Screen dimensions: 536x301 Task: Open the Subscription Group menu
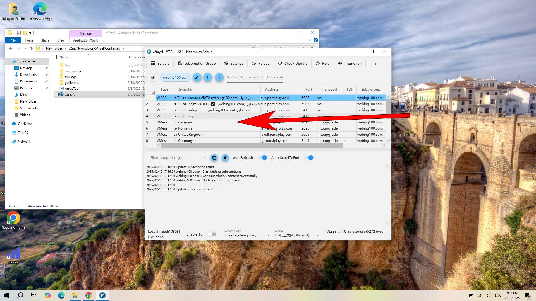coord(197,63)
